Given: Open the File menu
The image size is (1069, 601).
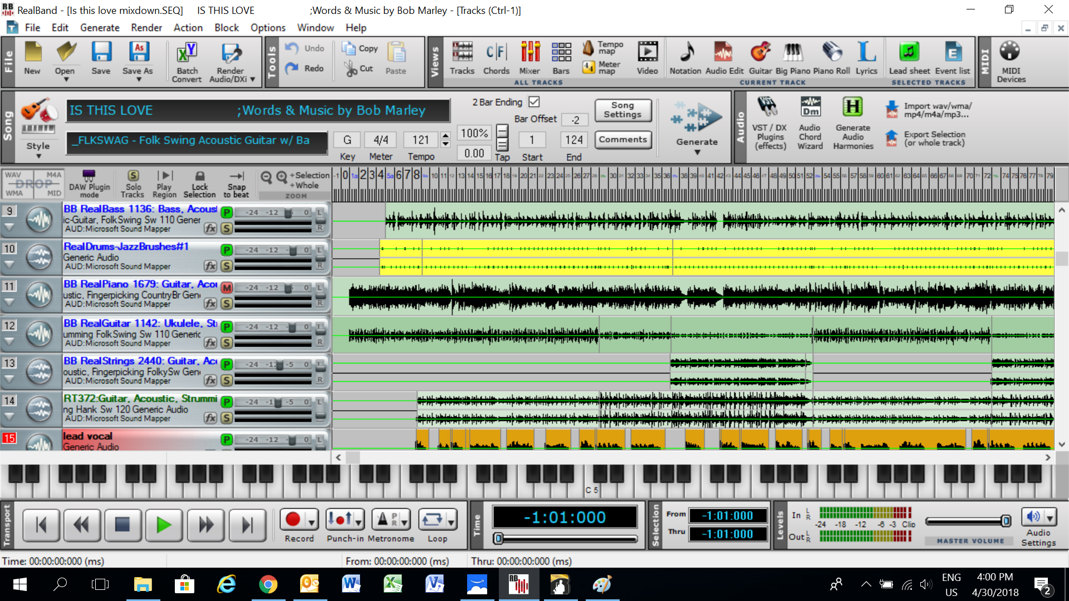Looking at the screenshot, I should [x=32, y=27].
